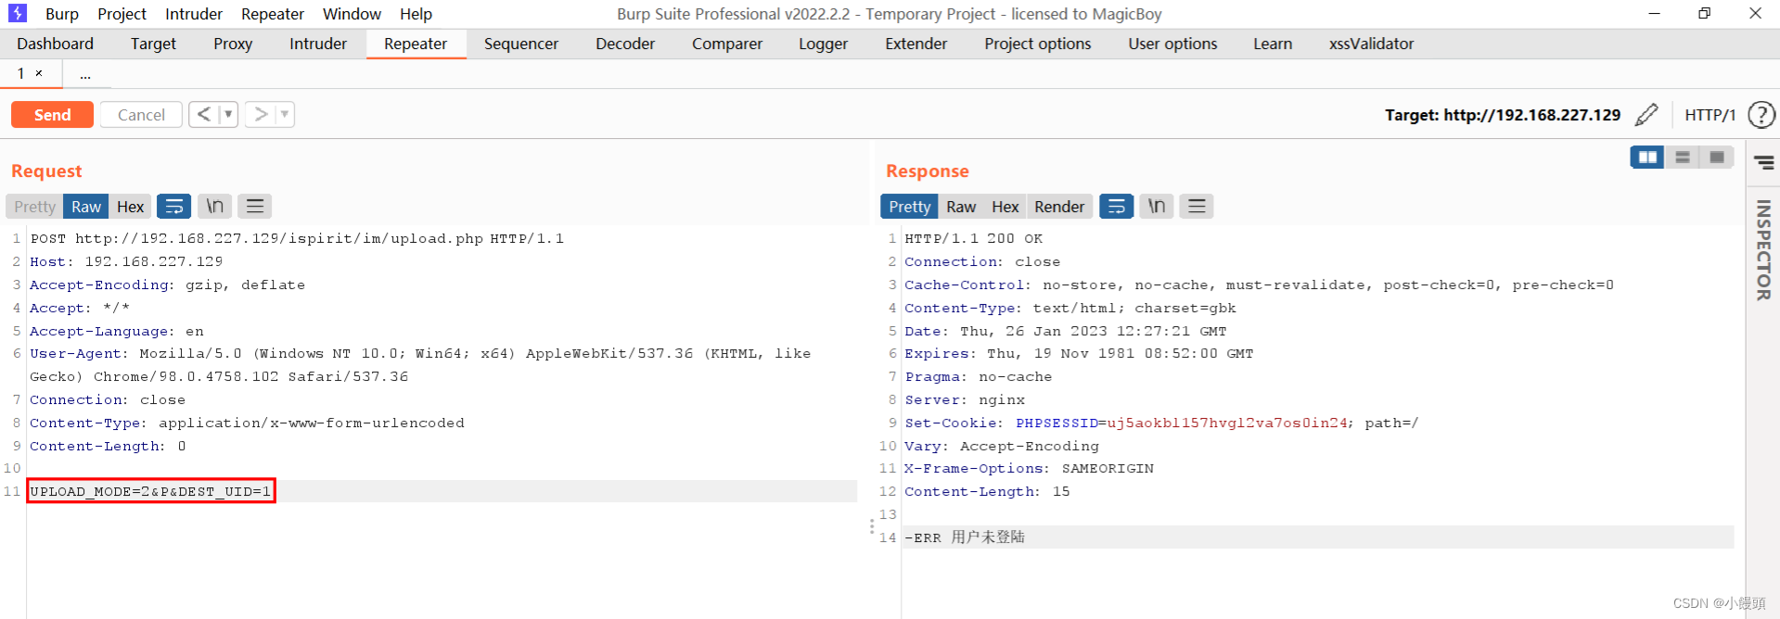Add new Repeater tab via ellipsis
Screen dimensions: 1780x619
85,74
